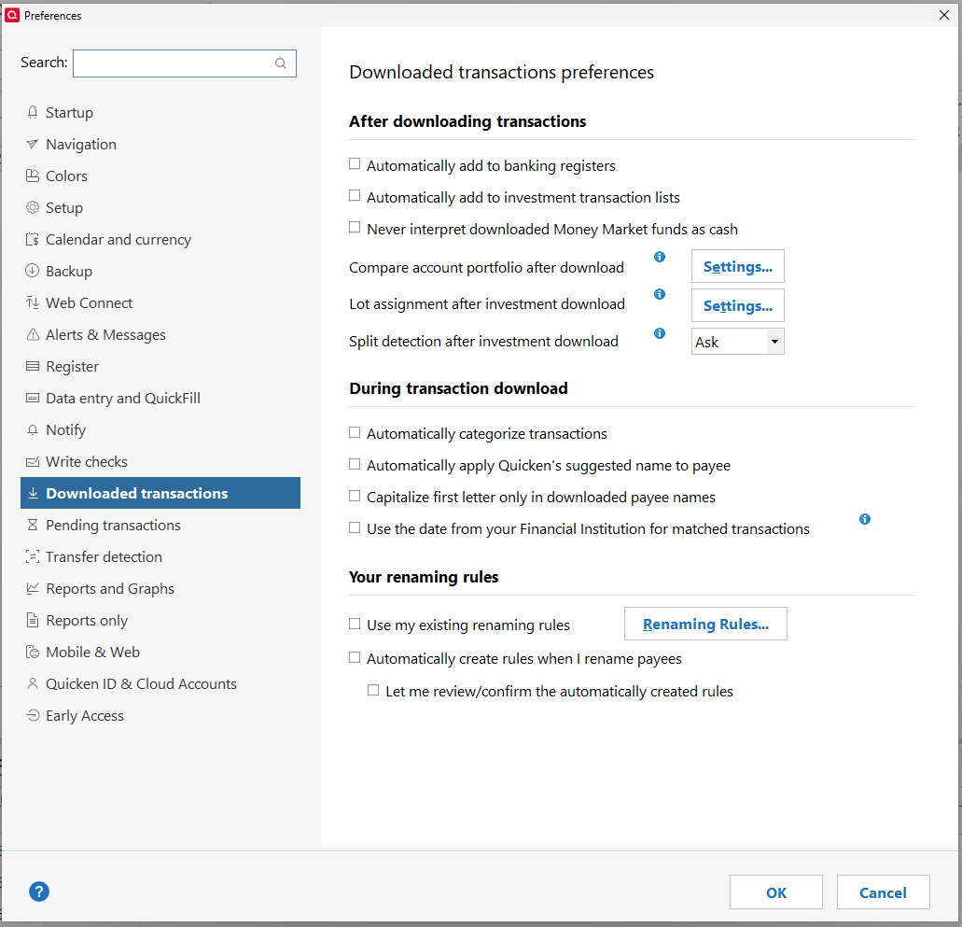This screenshot has height=927, width=962.
Task: Confirm preferences with OK button
Action: pyautogui.click(x=776, y=892)
